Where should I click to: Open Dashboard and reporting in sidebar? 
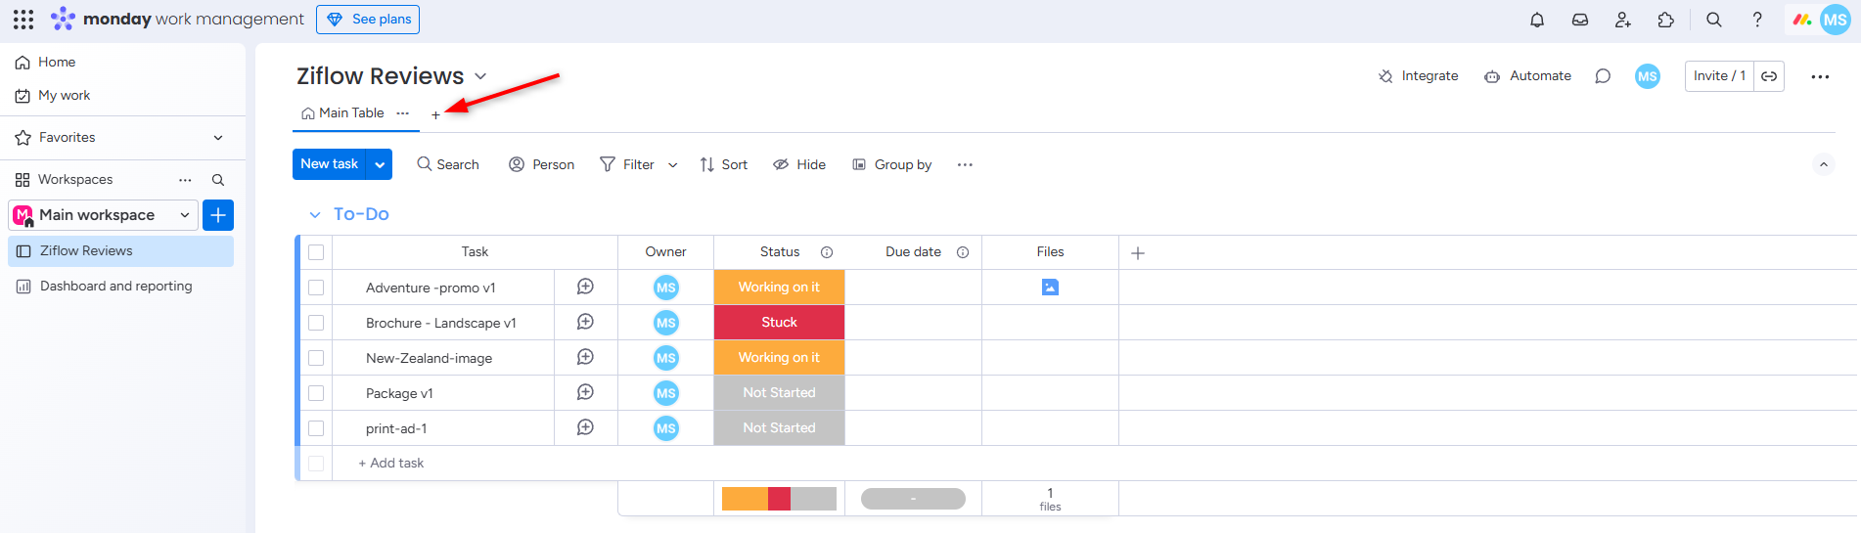(x=115, y=287)
